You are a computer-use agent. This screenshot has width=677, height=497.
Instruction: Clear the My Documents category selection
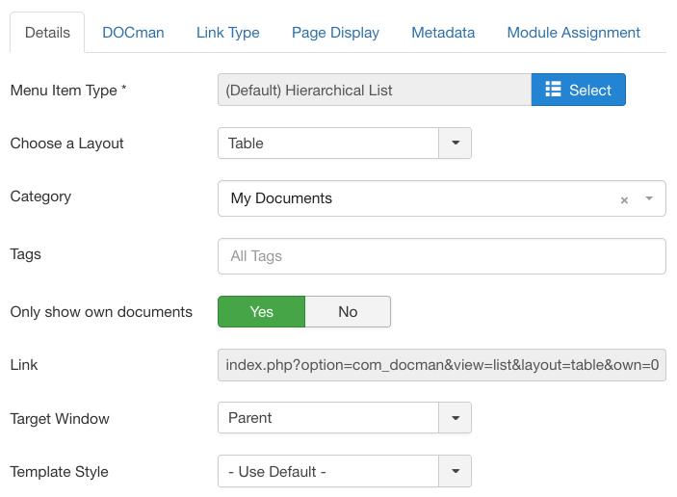coord(624,200)
